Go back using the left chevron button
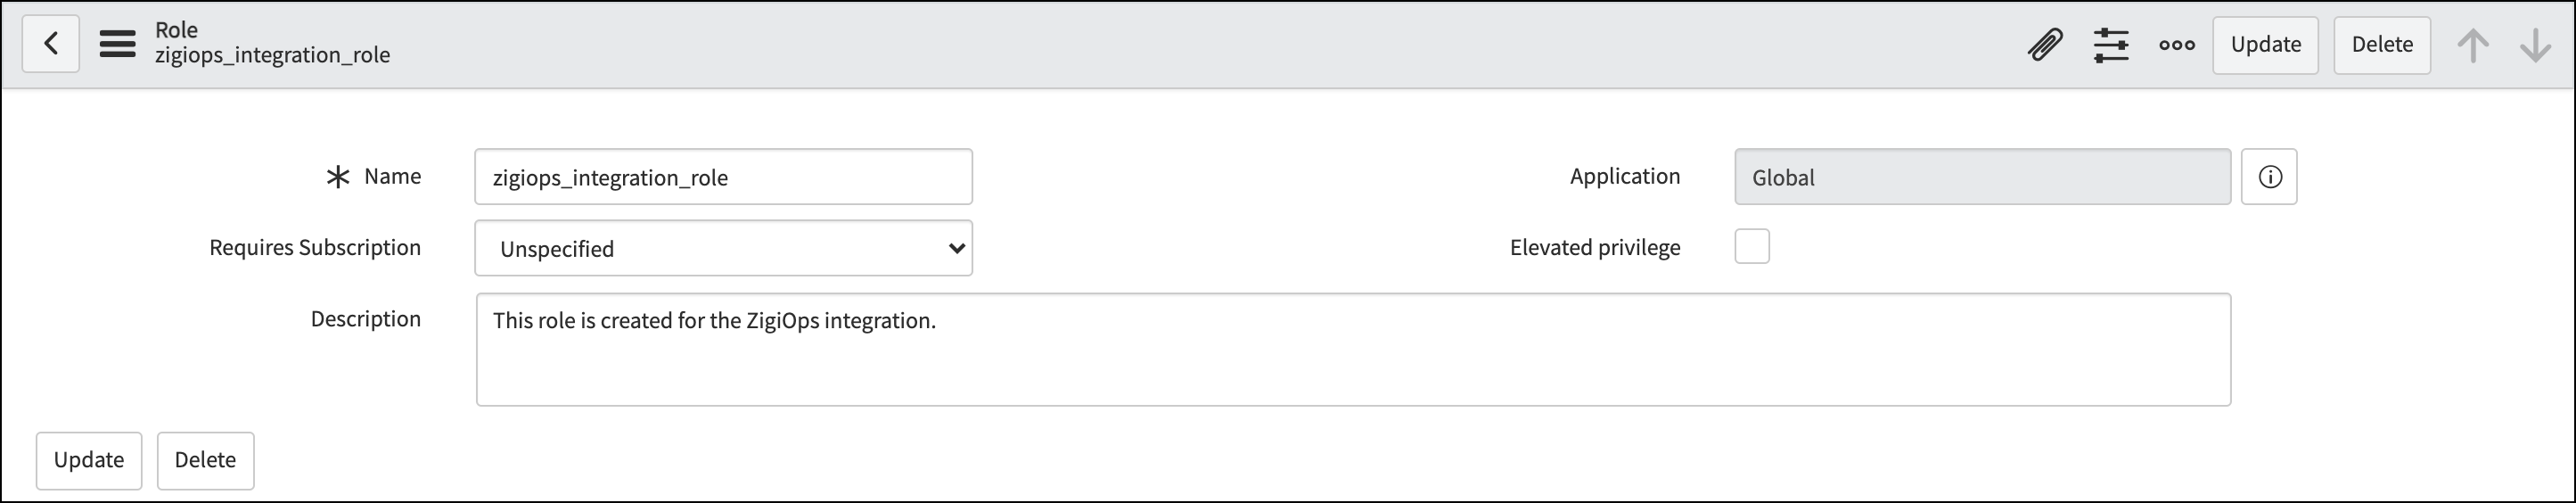This screenshot has width=2576, height=503. click(x=51, y=44)
